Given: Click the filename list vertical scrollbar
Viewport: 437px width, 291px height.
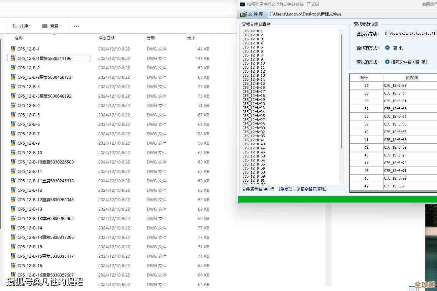Looking at the screenshot, I should pos(342,91).
